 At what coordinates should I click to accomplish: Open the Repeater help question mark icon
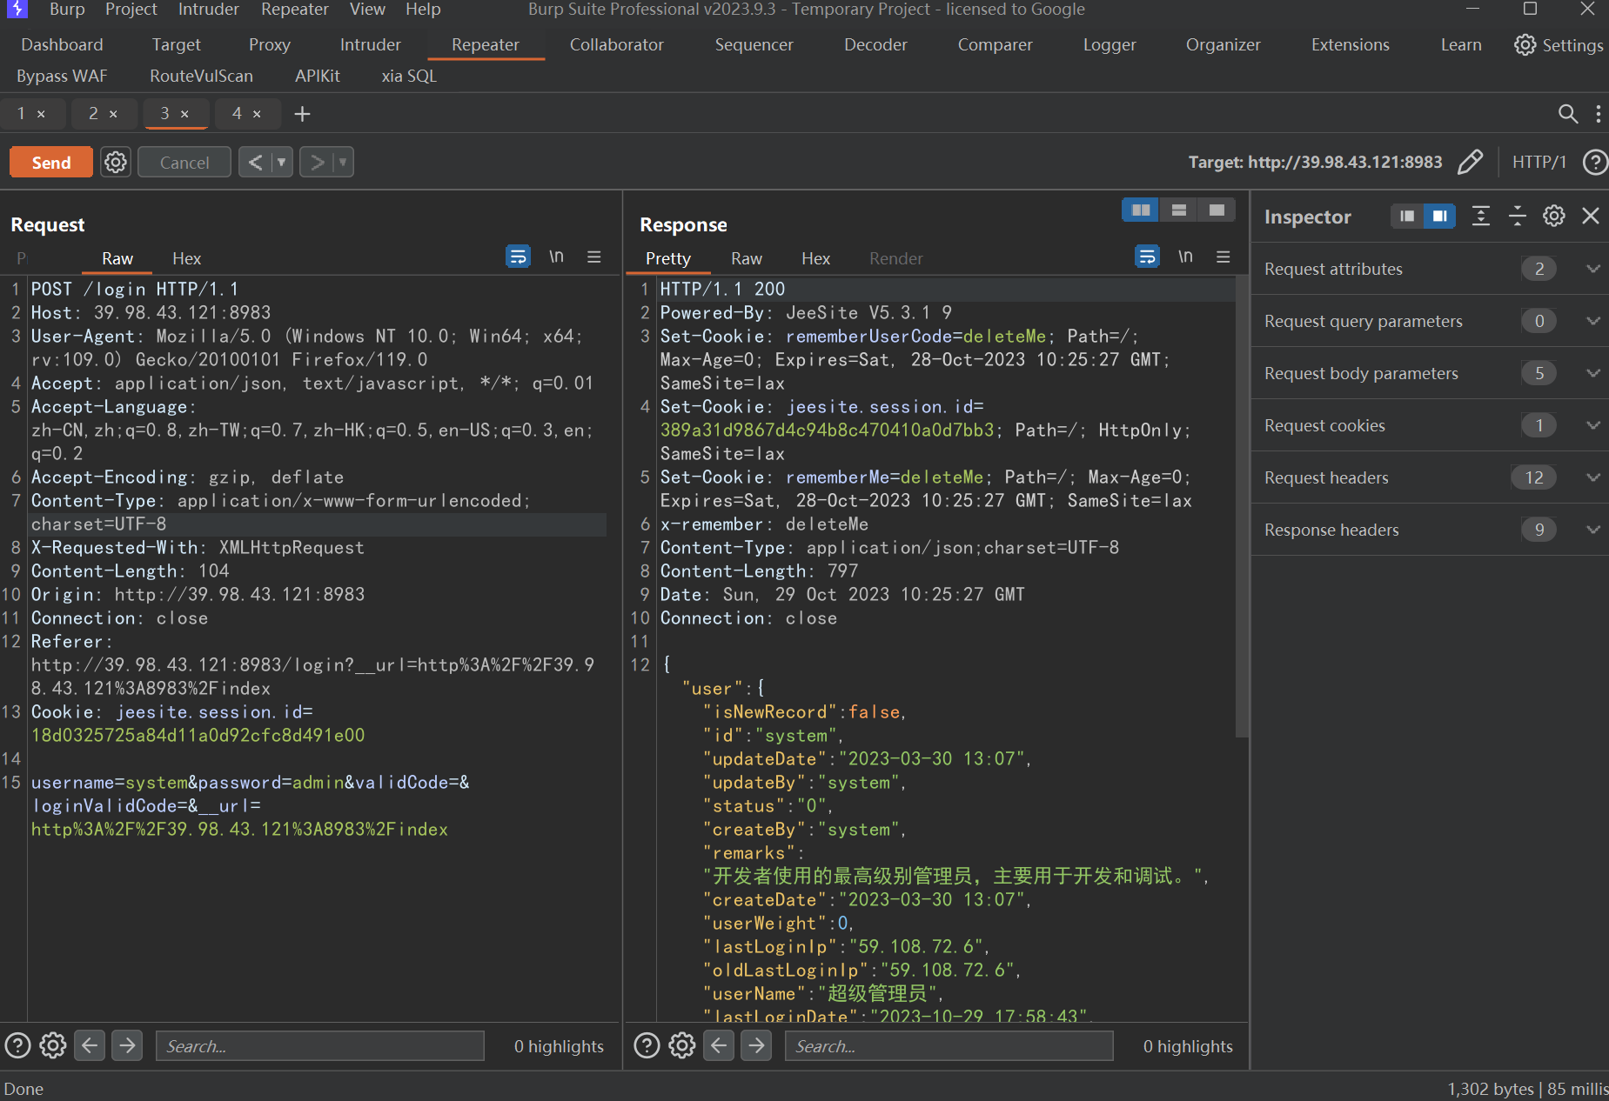pos(1595,163)
